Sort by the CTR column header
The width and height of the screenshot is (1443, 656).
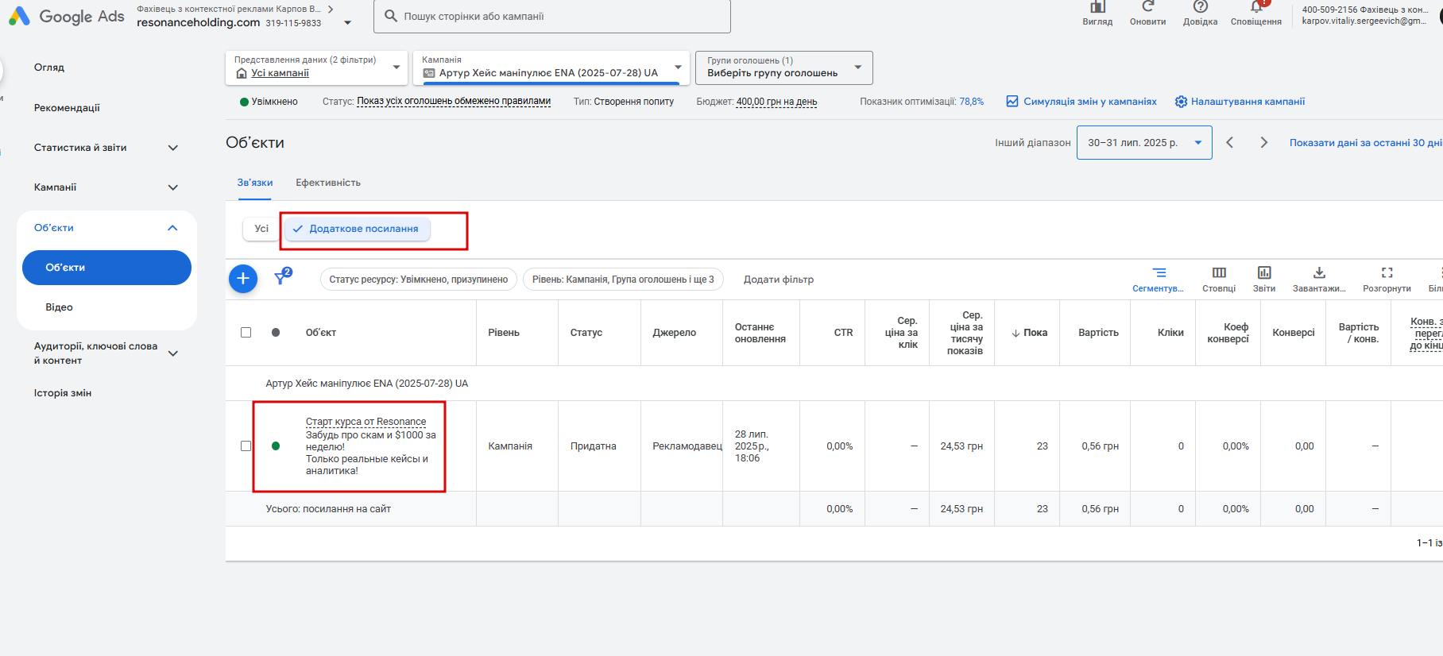point(843,333)
